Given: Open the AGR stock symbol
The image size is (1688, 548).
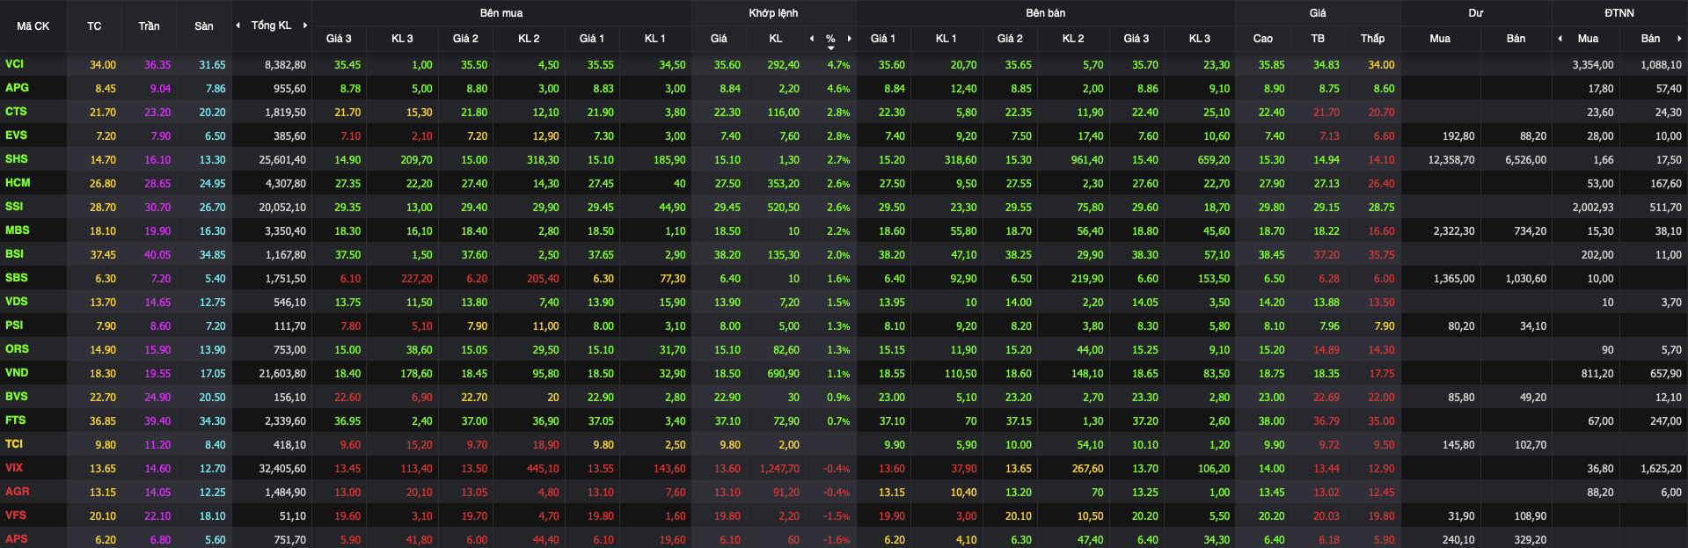Looking at the screenshot, I should [17, 492].
